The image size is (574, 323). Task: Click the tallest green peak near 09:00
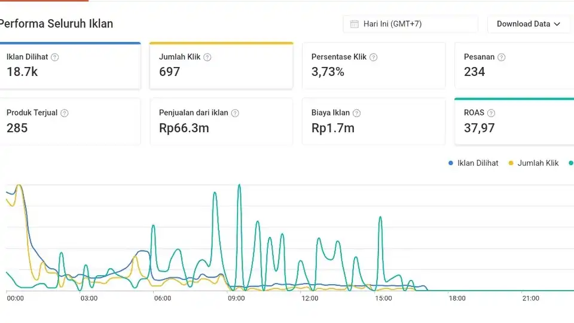tap(239, 185)
